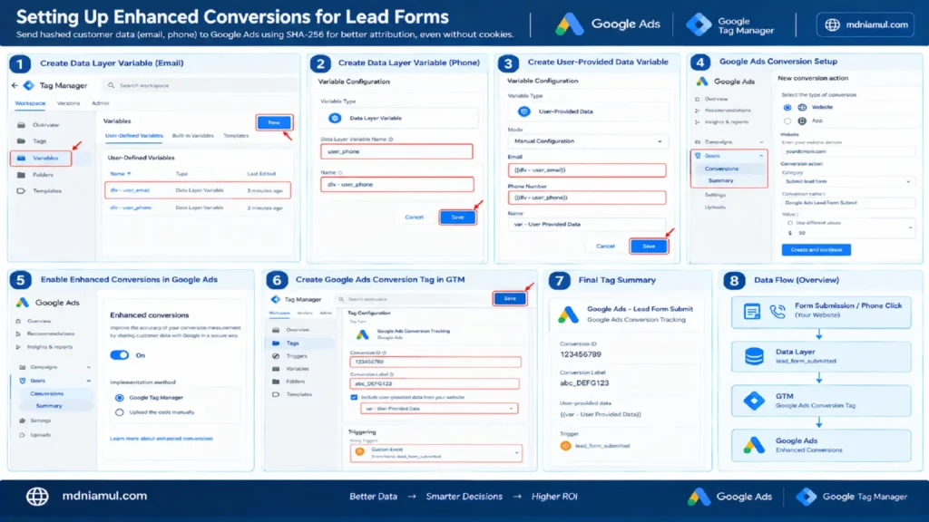Viewport: 929px width, 522px height.
Task: Open the var - User Provided Data dropdown in step 6
Action: click(x=439, y=409)
